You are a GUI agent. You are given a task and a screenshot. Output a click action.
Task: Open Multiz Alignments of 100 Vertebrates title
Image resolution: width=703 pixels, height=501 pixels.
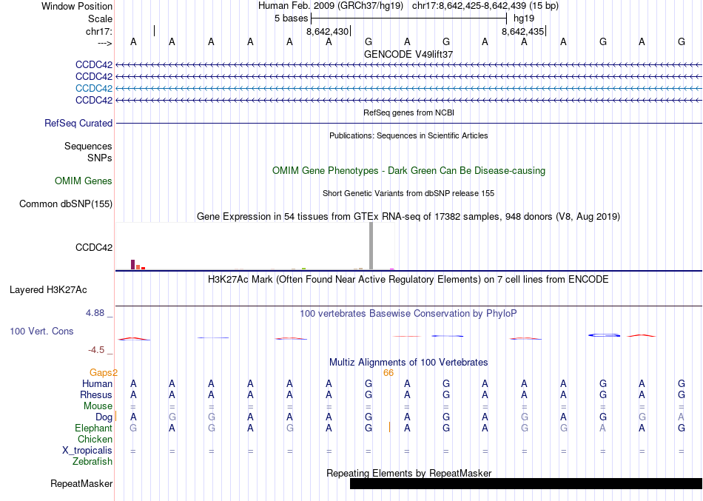coord(408,363)
